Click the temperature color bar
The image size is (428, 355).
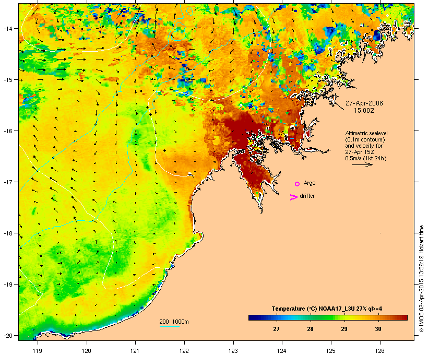328,317
